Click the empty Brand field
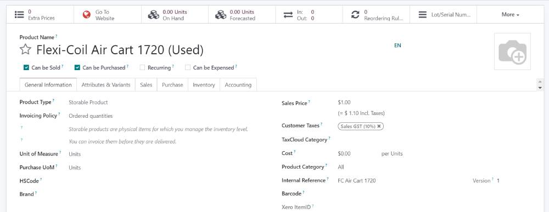 pos(168,194)
